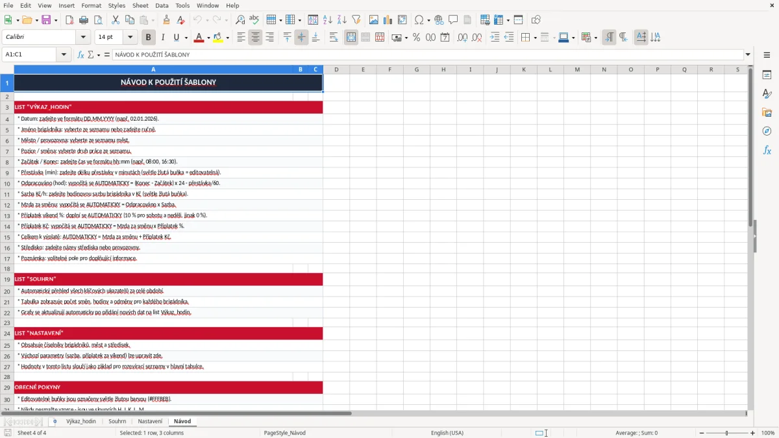The width and height of the screenshot is (779, 438).
Task: Toggle Wrap Text for the cell
Action: pos(334,38)
